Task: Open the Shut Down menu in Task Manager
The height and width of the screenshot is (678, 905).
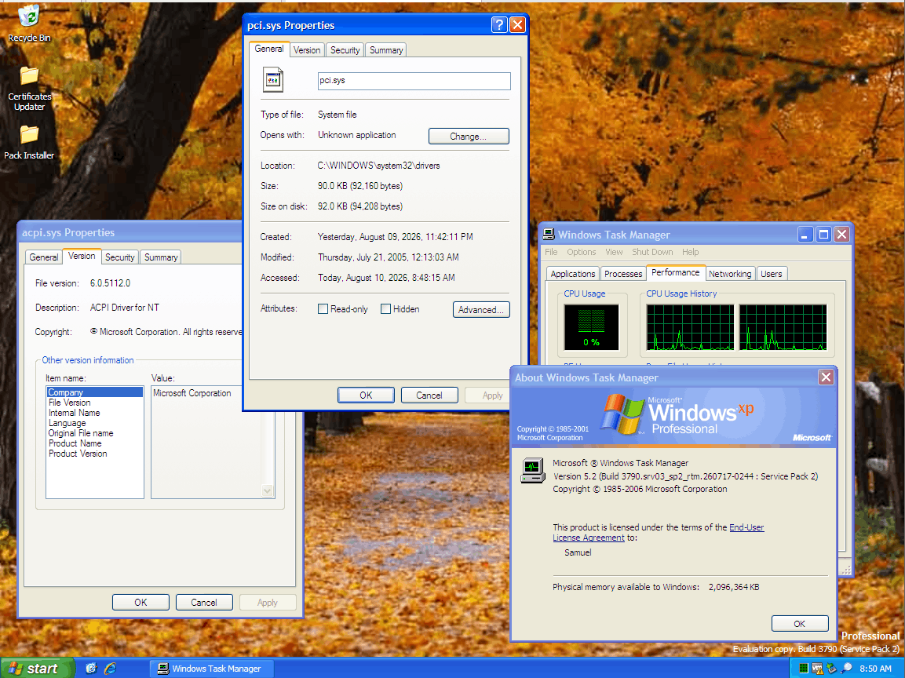Action: (652, 252)
